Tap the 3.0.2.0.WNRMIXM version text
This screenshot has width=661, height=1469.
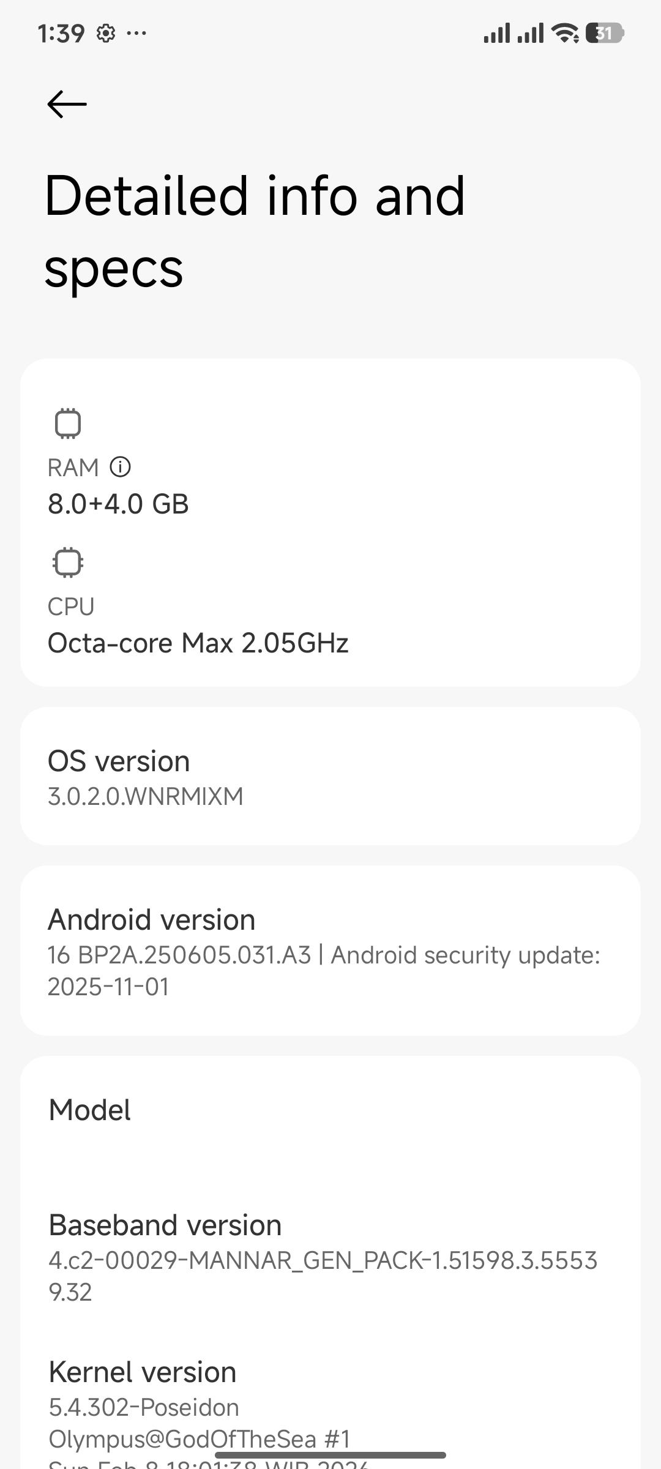pyautogui.click(x=146, y=796)
